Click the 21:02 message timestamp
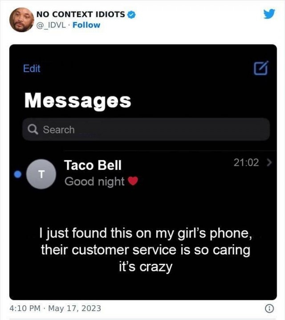285x320 pixels. (246, 163)
